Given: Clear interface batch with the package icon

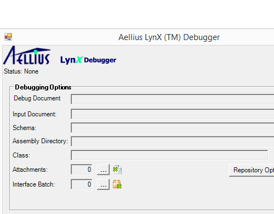Looking at the screenshot, I should tap(117, 184).
